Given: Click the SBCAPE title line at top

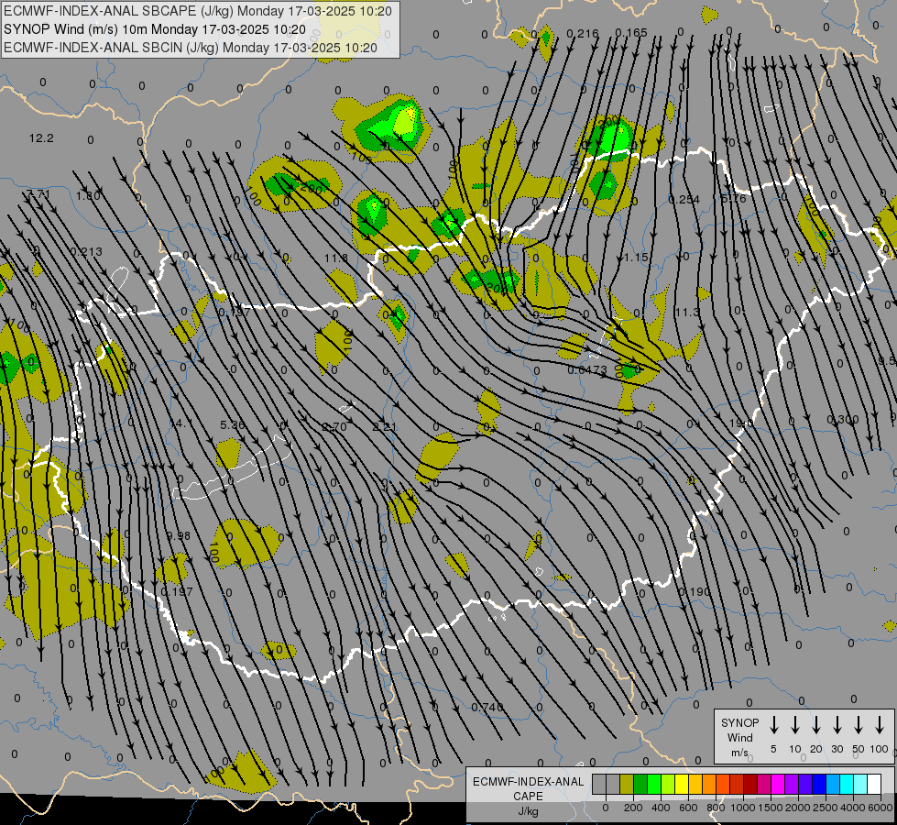Looking at the screenshot, I should click(198, 11).
